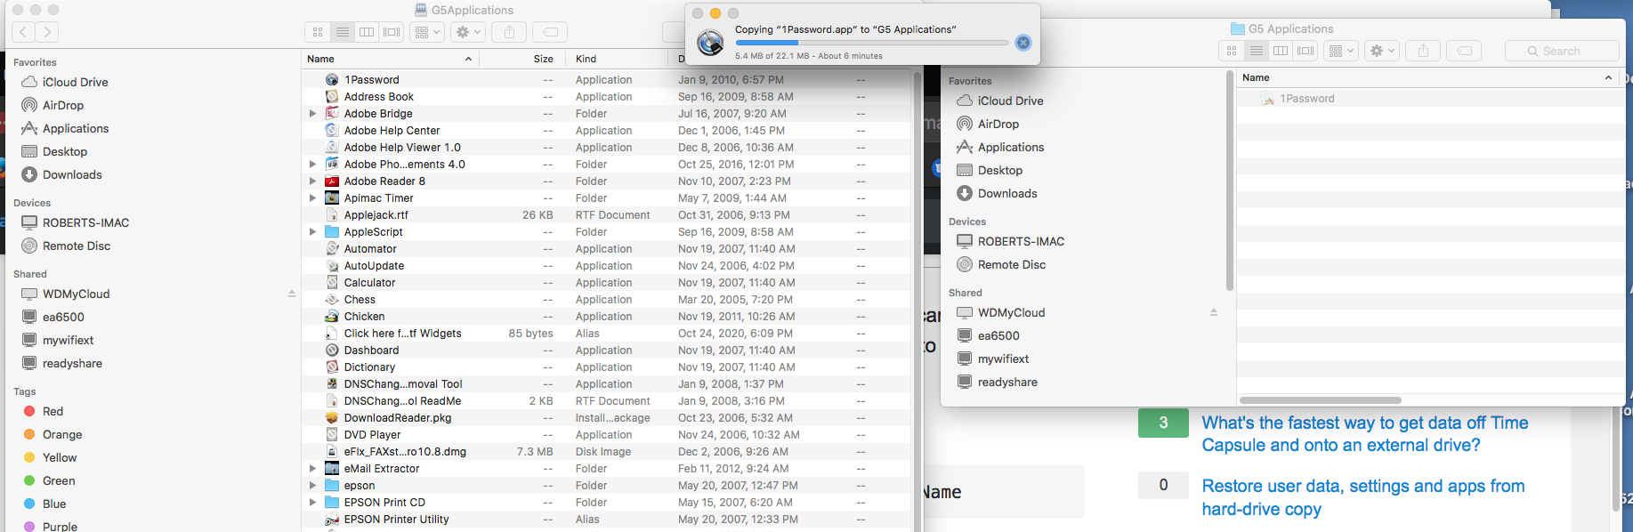1633x532 pixels.
Task: Select ROBERTS-IMAC in the source window sidebar
Action: pos(86,222)
